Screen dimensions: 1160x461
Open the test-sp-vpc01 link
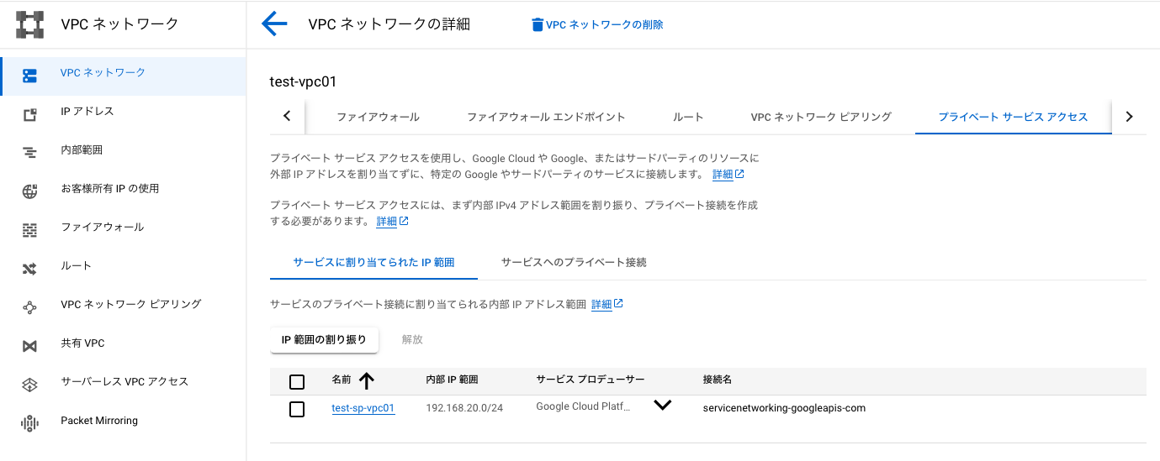tap(363, 408)
